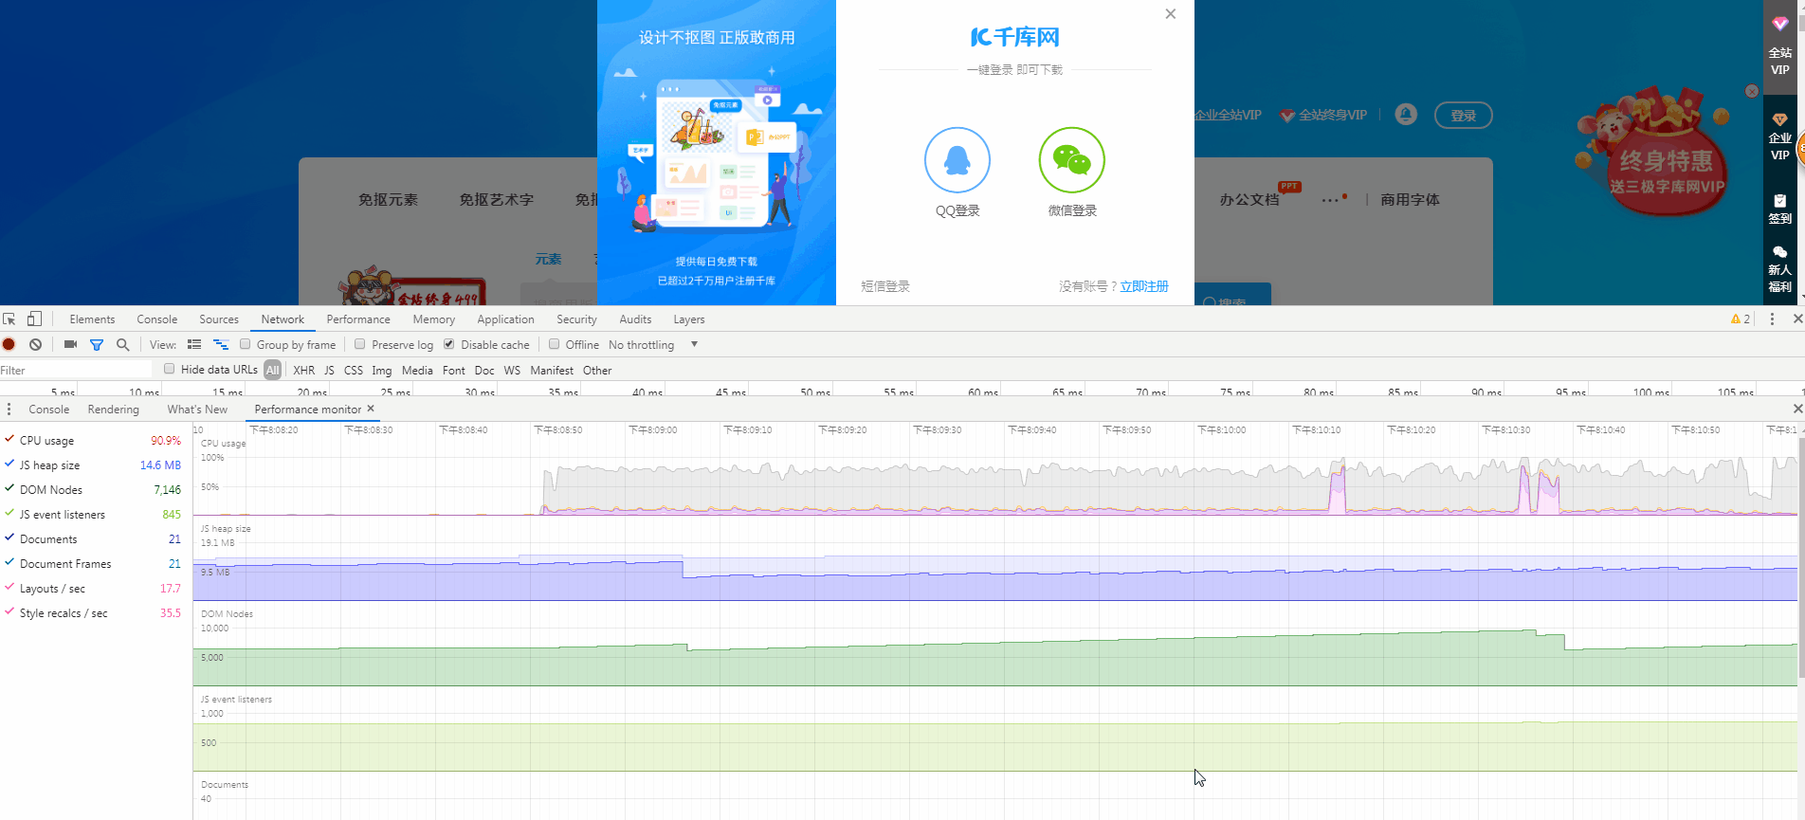
Task: Uncheck the Disable cache checkbox
Action: [449, 344]
